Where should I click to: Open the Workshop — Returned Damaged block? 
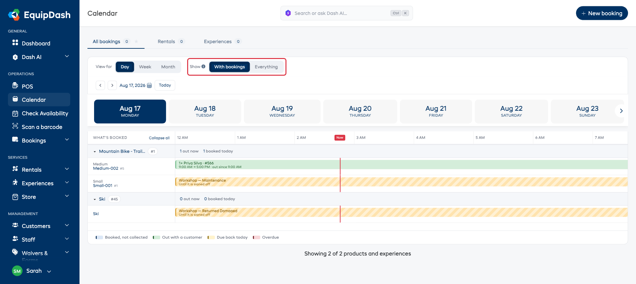pos(401,212)
